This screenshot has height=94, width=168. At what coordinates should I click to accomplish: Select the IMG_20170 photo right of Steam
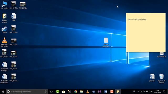click(14, 29)
